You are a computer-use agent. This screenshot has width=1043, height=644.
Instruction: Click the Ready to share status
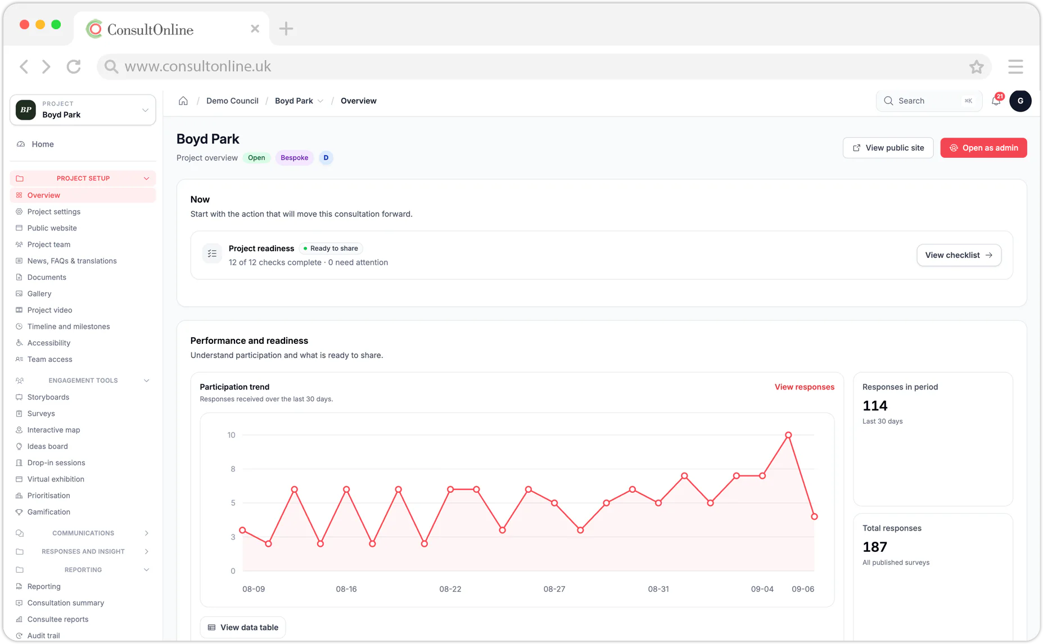331,248
